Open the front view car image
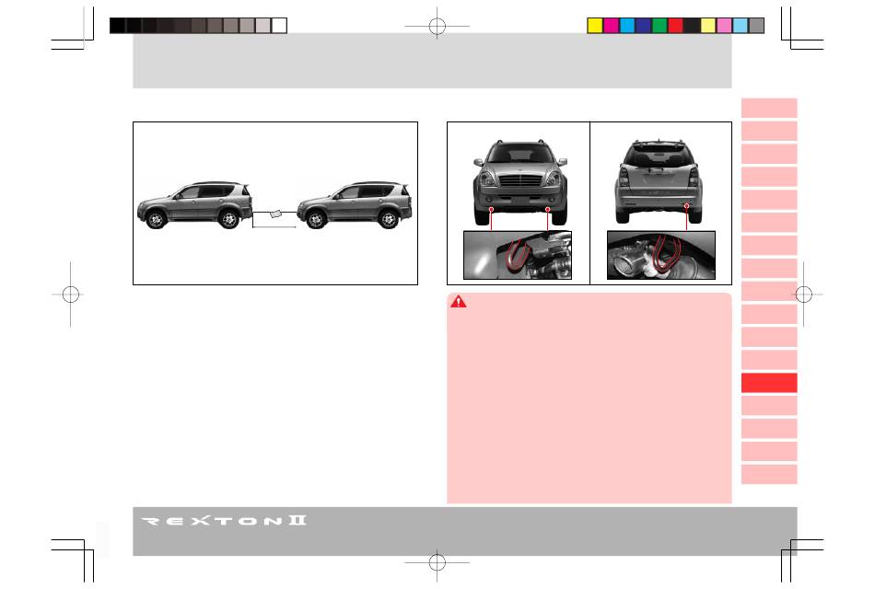875x589 pixels. tap(520, 182)
